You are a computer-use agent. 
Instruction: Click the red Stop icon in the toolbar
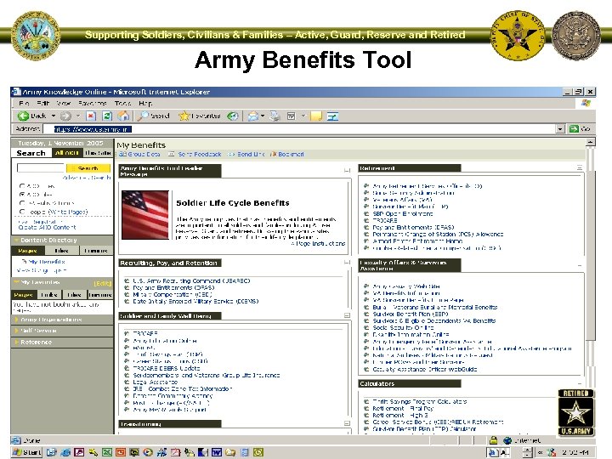(91, 116)
